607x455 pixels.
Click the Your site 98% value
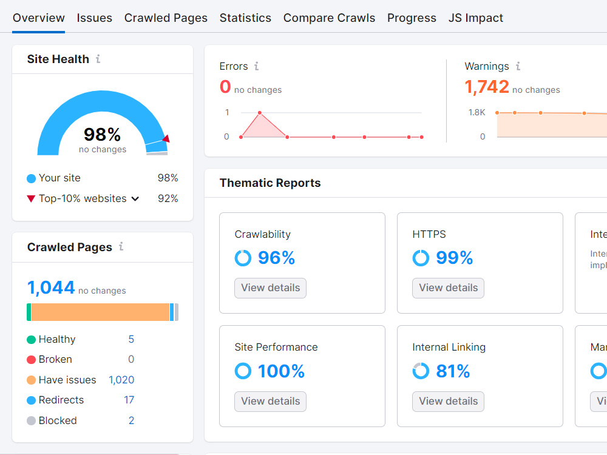click(x=168, y=178)
